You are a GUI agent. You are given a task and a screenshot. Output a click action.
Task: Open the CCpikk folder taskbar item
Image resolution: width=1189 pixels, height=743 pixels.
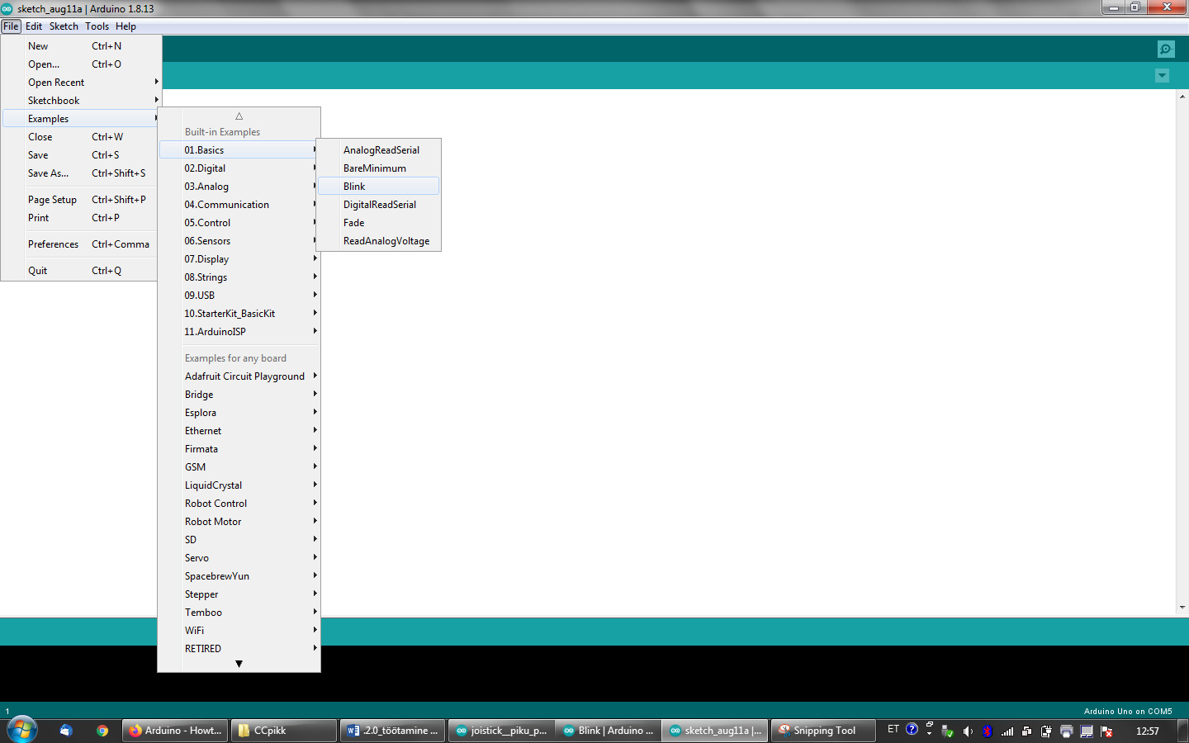[x=283, y=731]
